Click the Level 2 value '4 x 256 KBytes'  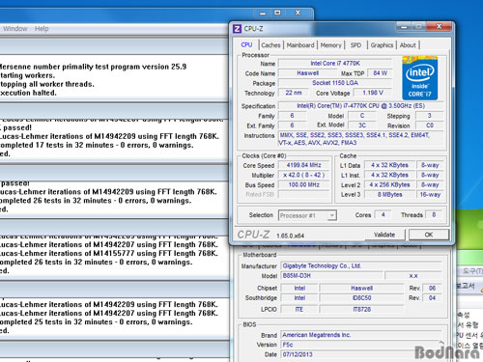(x=389, y=184)
